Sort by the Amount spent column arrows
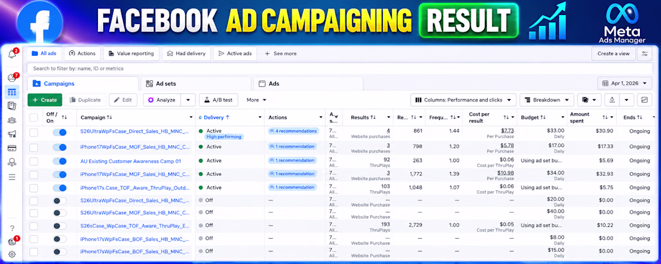Screen dimensions: 661x264 point(605,118)
